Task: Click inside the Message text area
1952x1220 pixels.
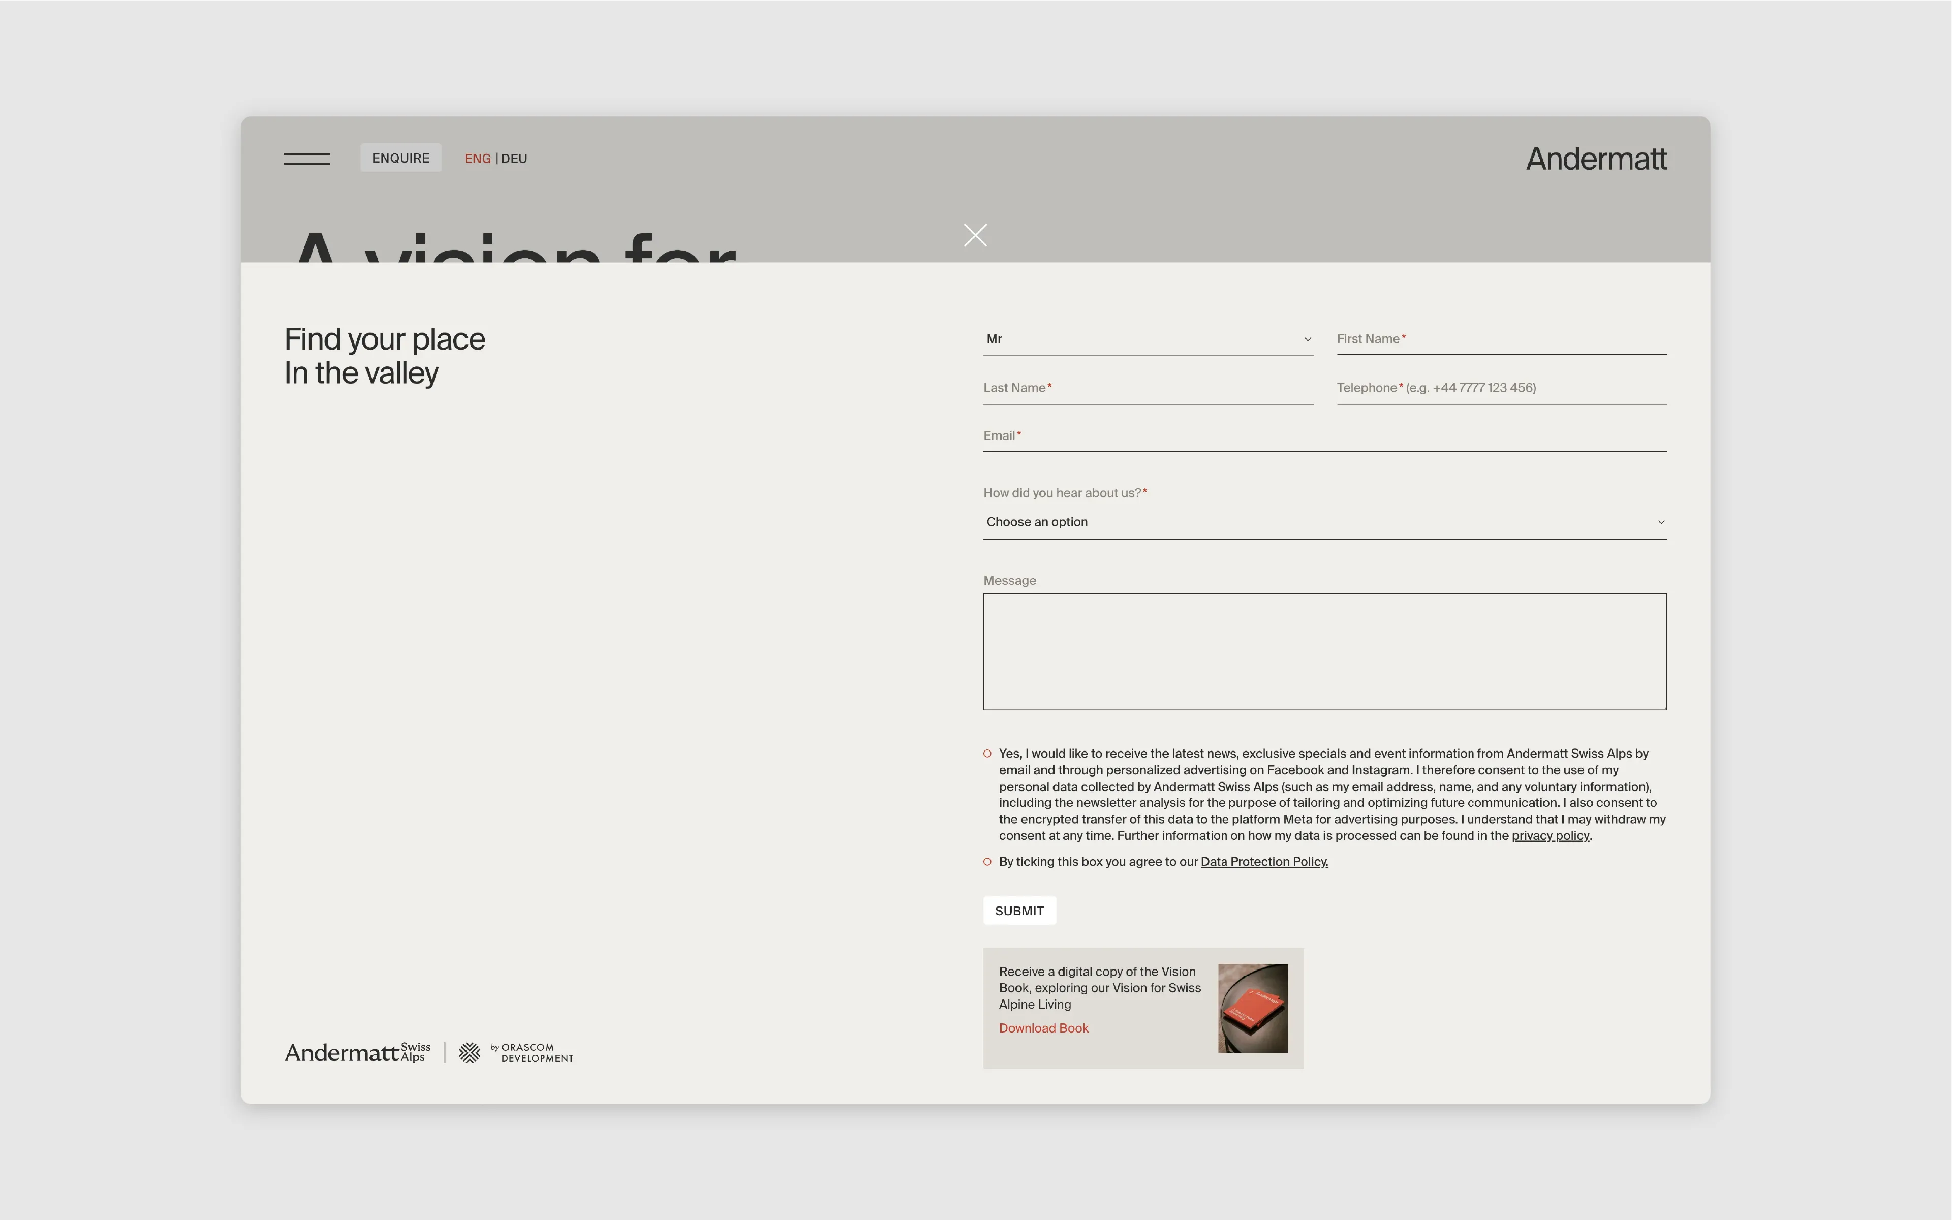Action: tap(1325, 652)
